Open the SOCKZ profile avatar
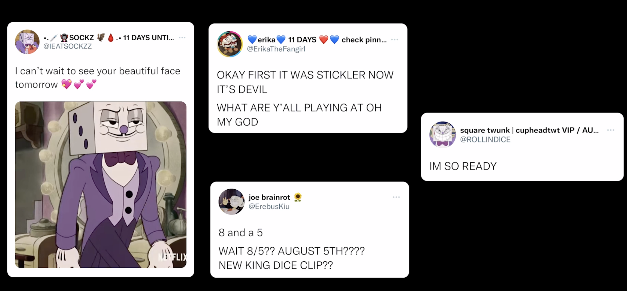 click(x=27, y=42)
